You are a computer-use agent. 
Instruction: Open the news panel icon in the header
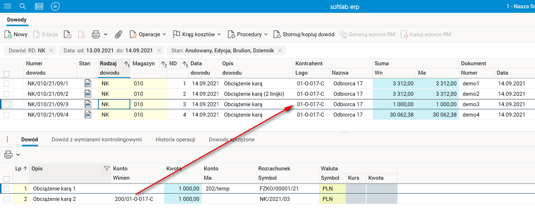[x=39, y=6]
